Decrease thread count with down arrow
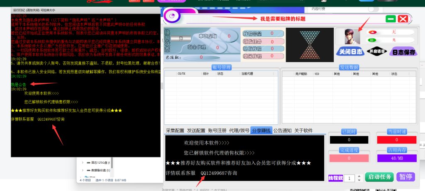The width and height of the screenshot is (425, 191). pyautogui.click(x=359, y=180)
